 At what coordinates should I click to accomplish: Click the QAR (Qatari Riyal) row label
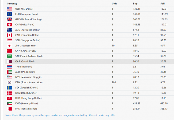(25, 61)
